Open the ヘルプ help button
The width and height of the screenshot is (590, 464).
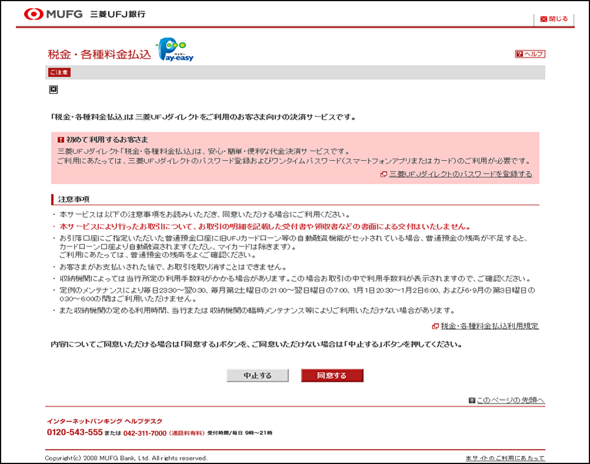coord(530,54)
